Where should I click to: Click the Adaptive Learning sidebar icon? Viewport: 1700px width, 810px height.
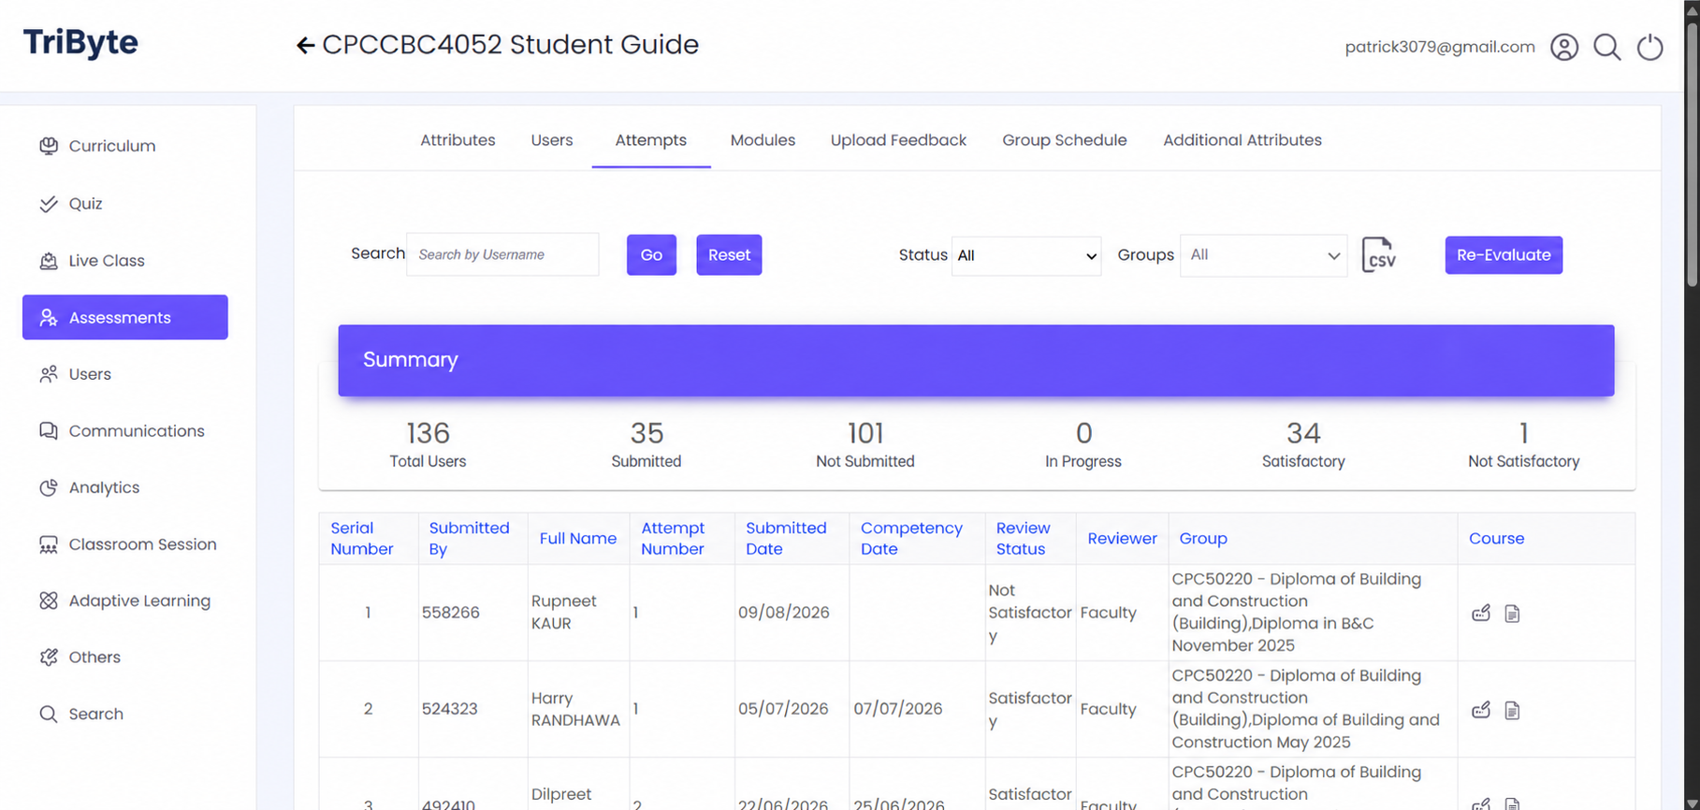click(49, 601)
